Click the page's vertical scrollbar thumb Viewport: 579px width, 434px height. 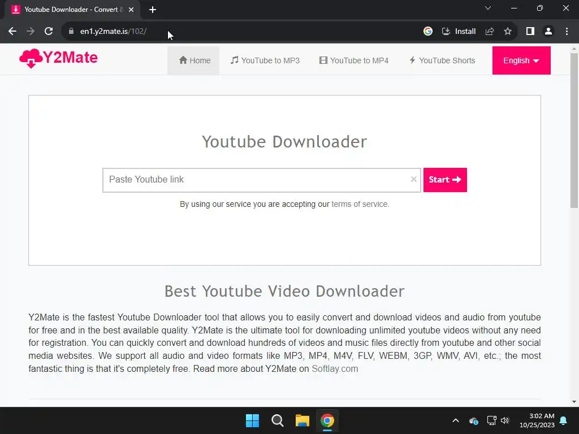(x=574, y=130)
